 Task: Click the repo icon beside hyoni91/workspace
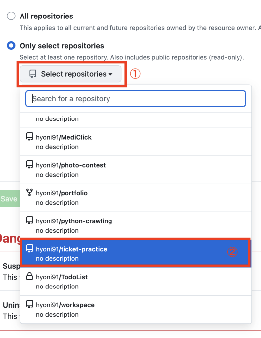(29, 305)
